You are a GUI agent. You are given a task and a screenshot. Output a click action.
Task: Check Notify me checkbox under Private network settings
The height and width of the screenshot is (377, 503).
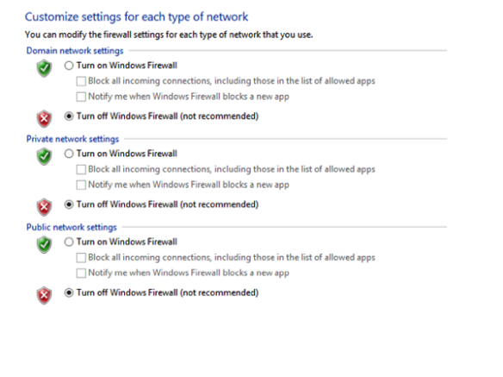[x=81, y=185]
